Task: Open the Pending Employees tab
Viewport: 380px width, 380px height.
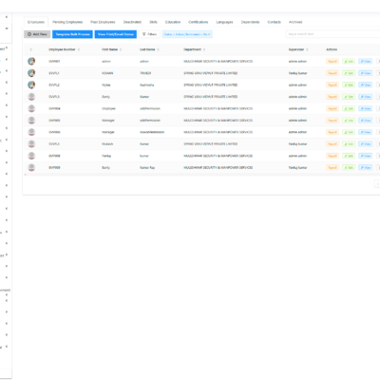Action: tap(67, 22)
